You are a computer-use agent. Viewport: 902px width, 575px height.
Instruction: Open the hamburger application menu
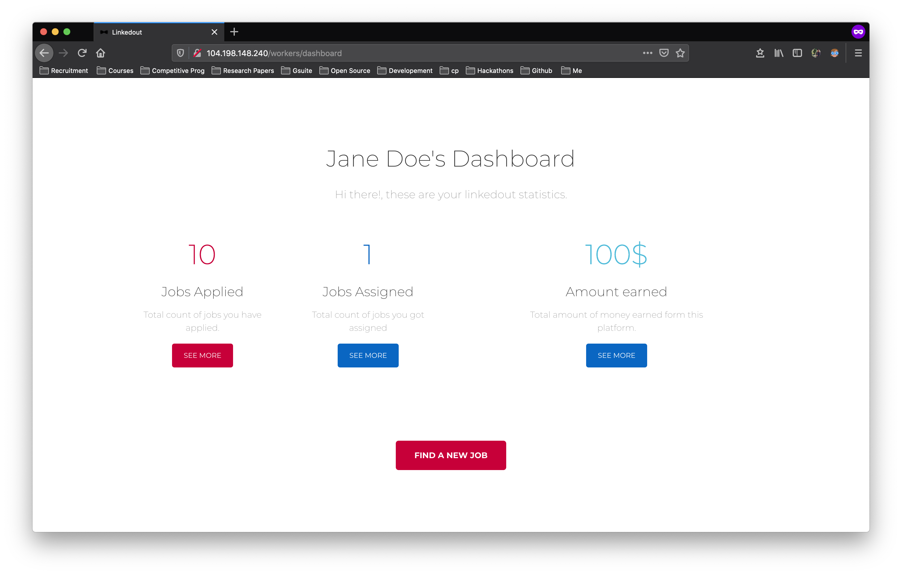click(x=858, y=53)
